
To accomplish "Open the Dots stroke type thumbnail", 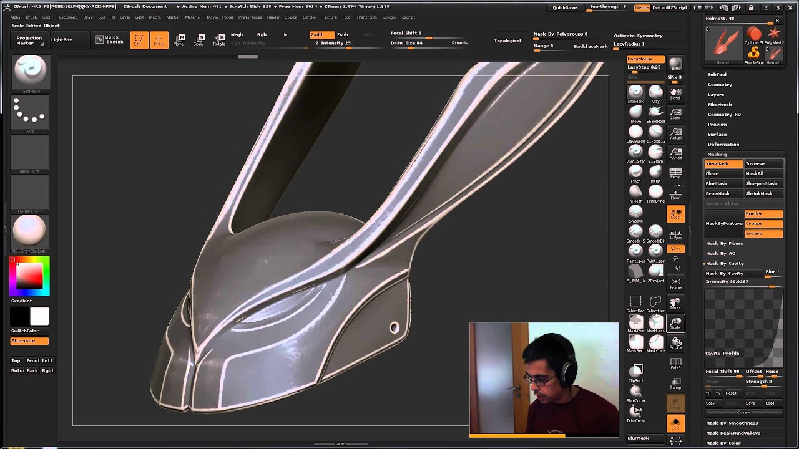I will point(29,112).
